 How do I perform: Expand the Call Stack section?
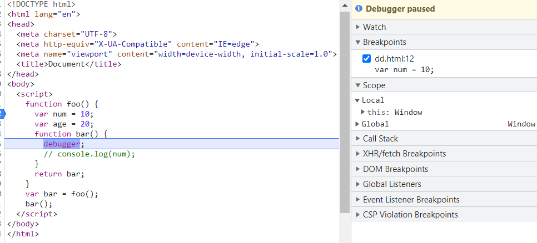tap(444, 138)
